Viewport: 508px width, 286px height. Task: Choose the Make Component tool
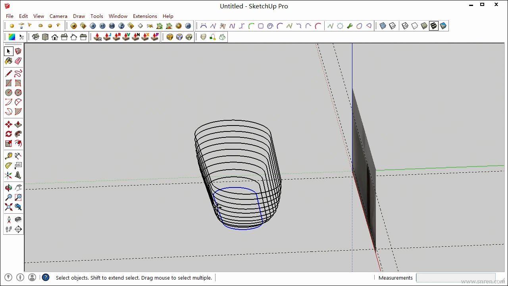[18, 51]
